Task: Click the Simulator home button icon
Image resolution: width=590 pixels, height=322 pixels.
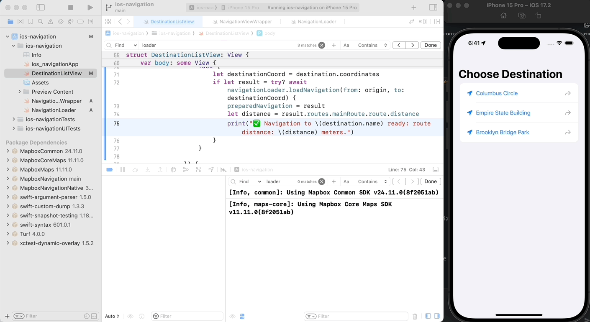Action: pyautogui.click(x=503, y=16)
